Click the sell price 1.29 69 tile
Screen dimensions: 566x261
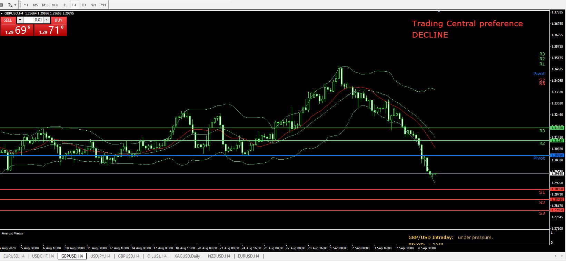point(17,30)
